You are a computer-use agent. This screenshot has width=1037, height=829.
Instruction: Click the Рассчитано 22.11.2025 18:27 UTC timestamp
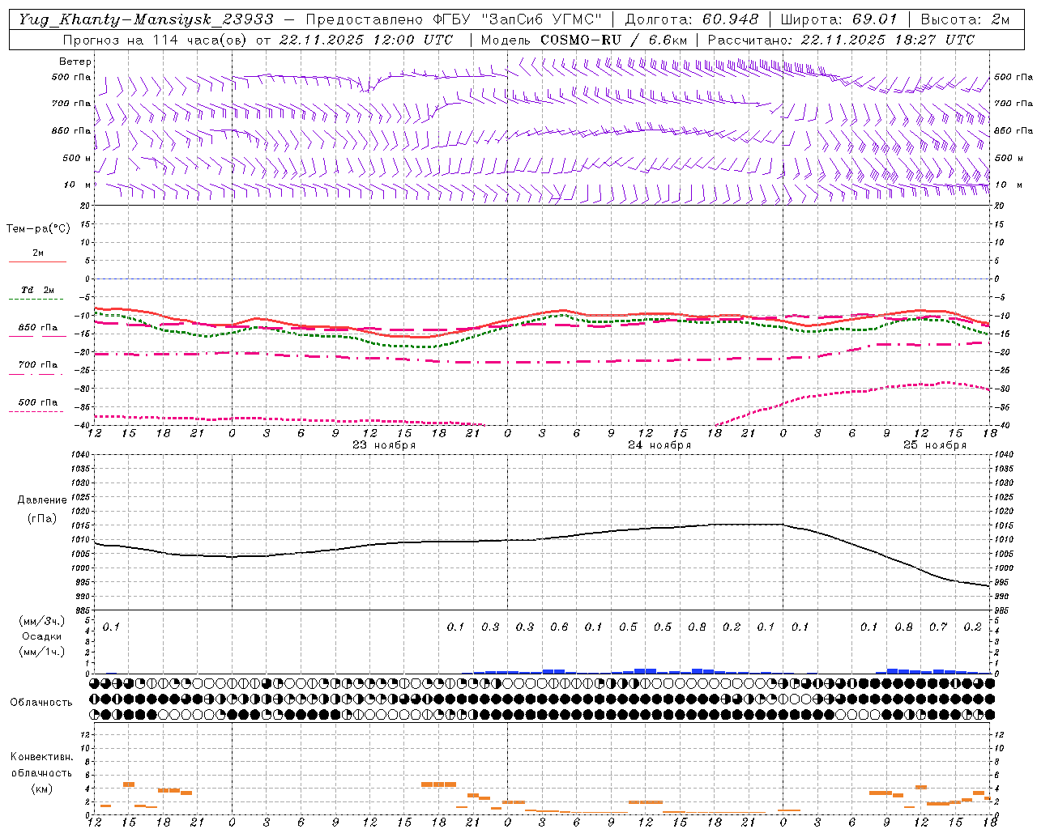click(841, 40)
